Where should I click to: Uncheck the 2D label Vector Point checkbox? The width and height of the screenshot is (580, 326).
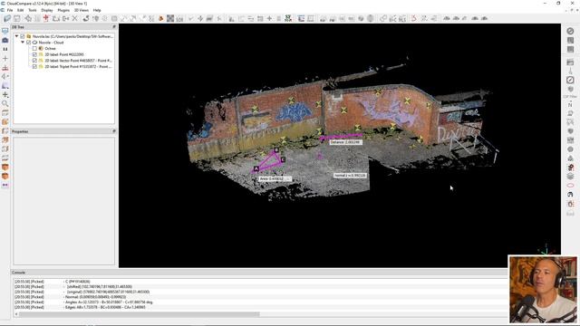click(34, 61)
